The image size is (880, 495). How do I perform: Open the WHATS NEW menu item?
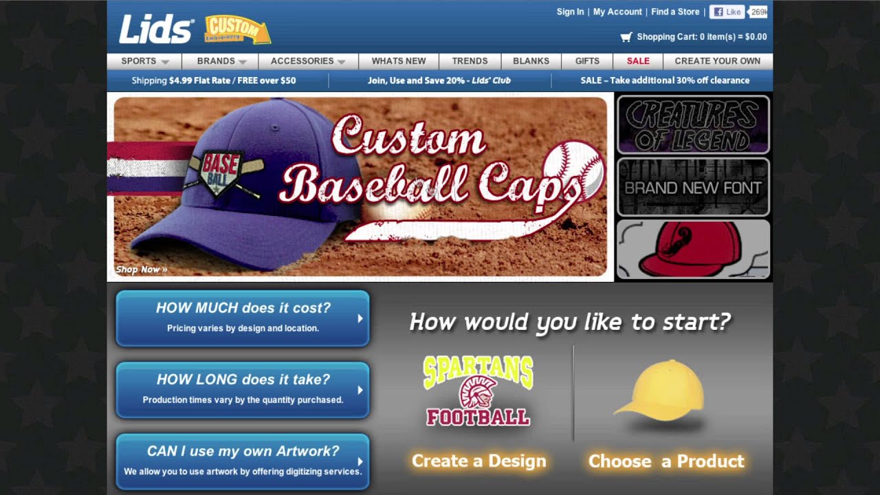click(399, 61)
